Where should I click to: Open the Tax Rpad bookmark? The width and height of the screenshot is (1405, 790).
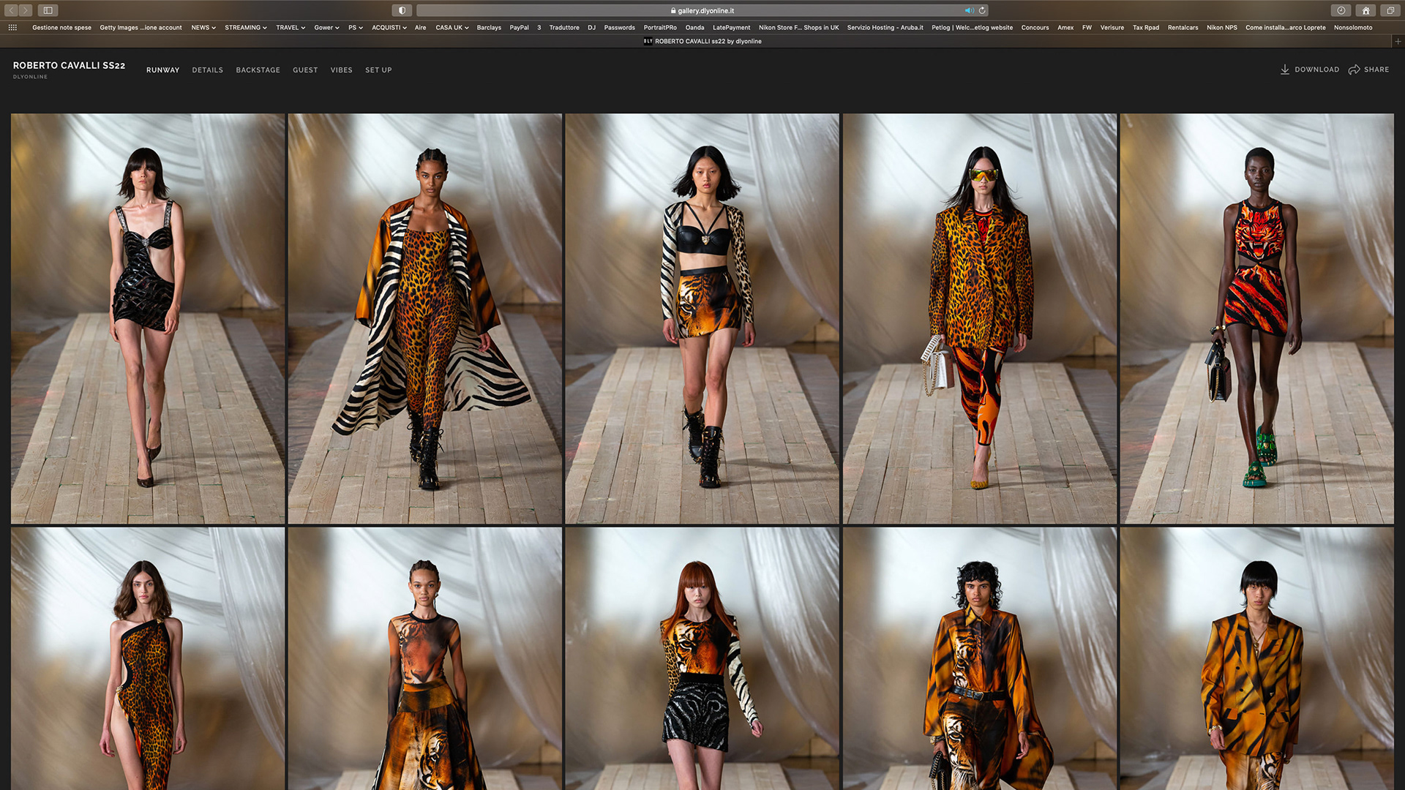tap(1145, 27)
